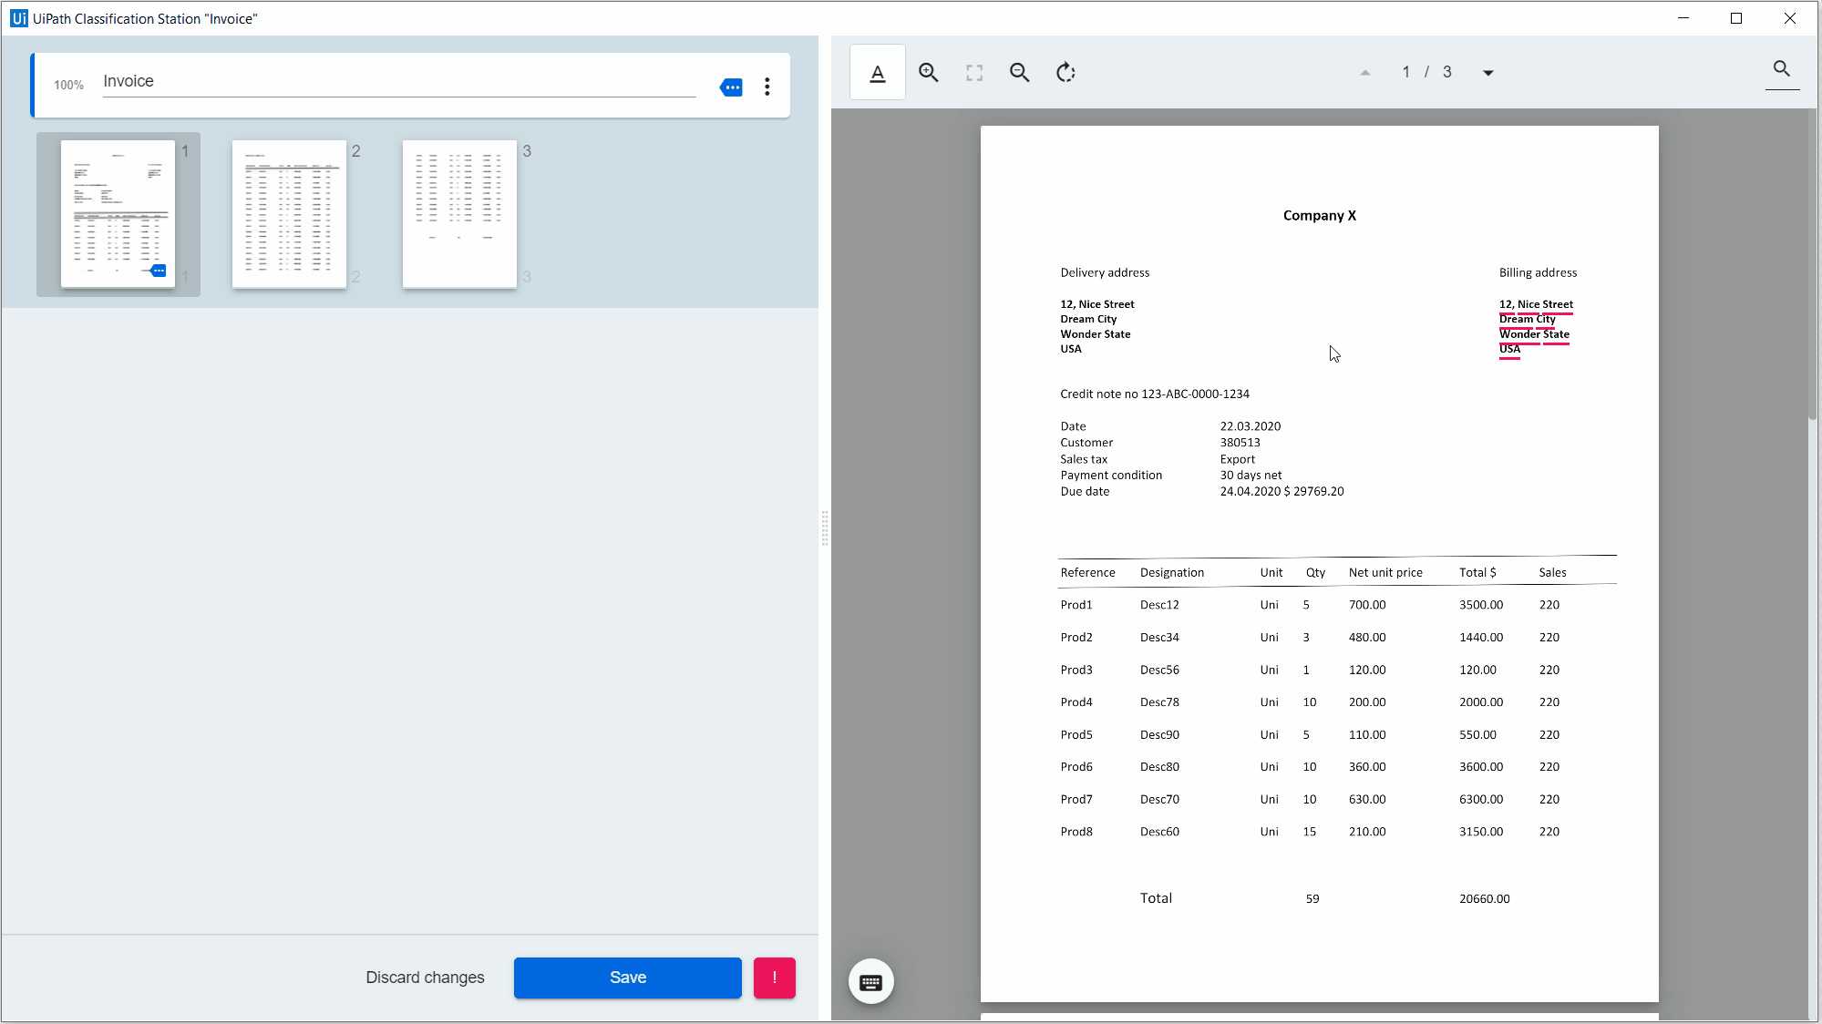
Task: Click Discard changes
Action: (x=425, y=978)
